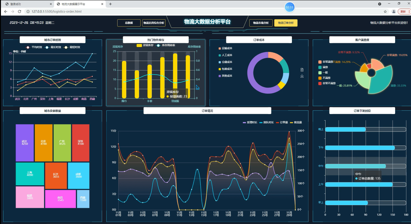Toggle 最长时效 legend series
411x224 pixels.
(x=53, y=47)
